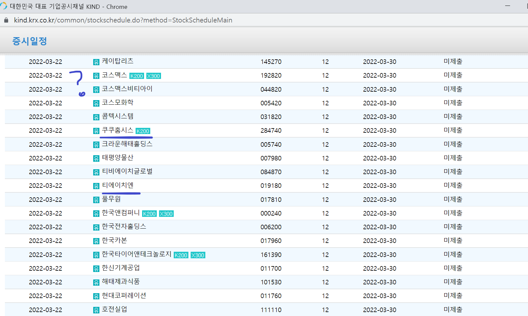The width and height of the screenshot is (528, 316).
Task: Click the market icon beside 티비에이치글로벌
Action: coord(96,172)
